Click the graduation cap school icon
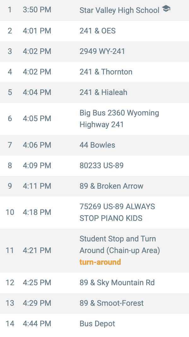Screen dimensions: 189x337 coord(166,9)
